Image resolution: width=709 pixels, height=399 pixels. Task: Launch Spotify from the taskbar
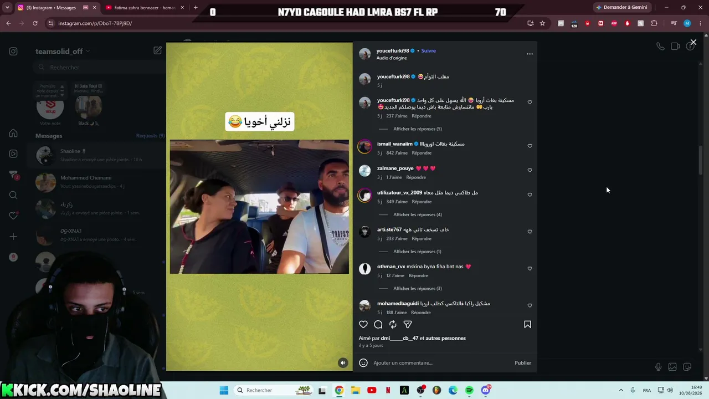[x=469, y=390]
